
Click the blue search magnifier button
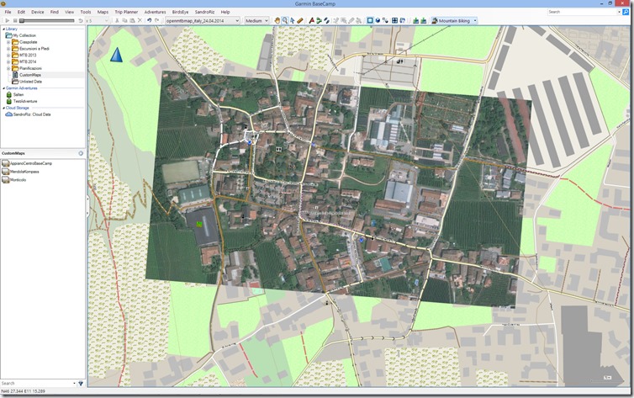[626, 12]
